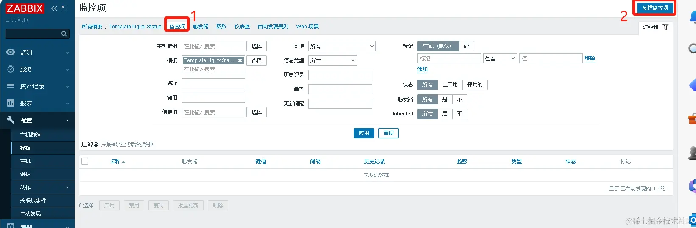Viewport: 696px width, 228px height.
Task: Open the 信息类型 dropdown
Action: (333, 60)
